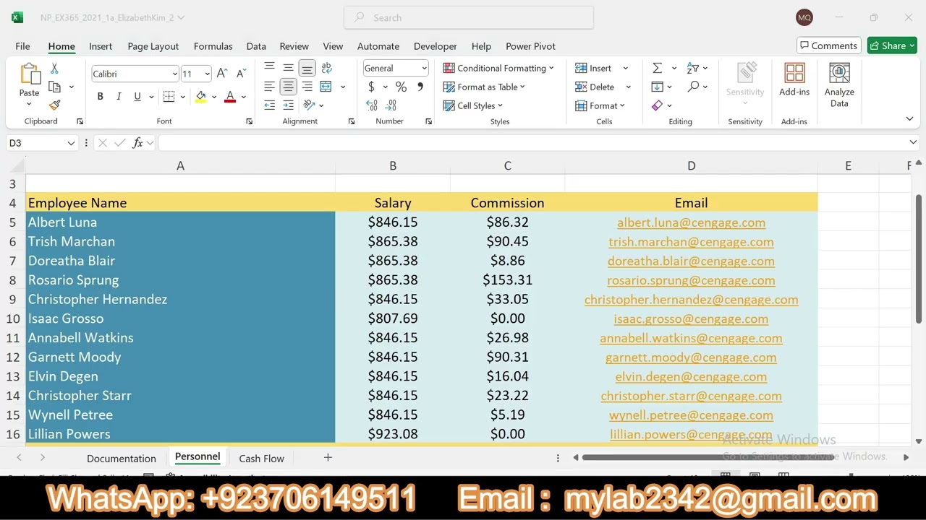Apply Percent Style format
This screenshot has height=520, width=926.
pos(401,87)
